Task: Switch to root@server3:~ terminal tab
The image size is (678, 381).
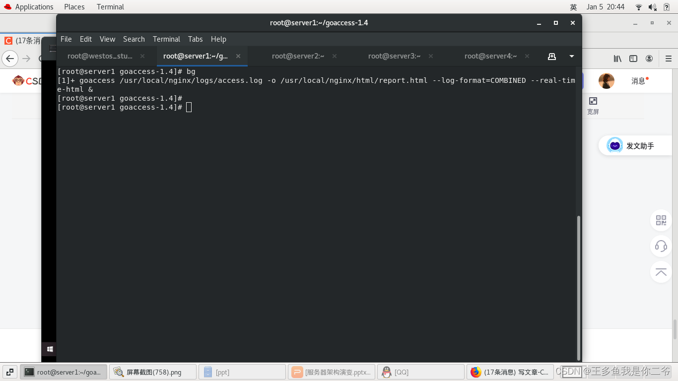Action: point(394,56)
